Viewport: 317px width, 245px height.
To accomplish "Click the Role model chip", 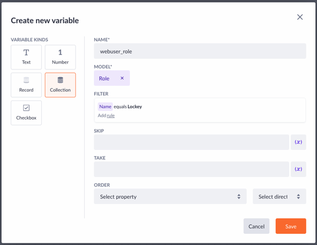I will (x=112, y=78).
